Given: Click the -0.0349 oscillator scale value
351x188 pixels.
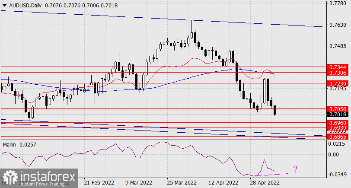Looking at the screenshot, I should point(336,174).
